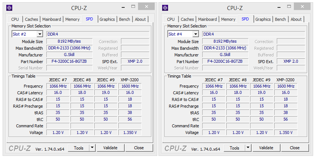Click the DDR4 memory type field for Slot #2
Viewport: 315px width, 157px height.
[98, 34]
